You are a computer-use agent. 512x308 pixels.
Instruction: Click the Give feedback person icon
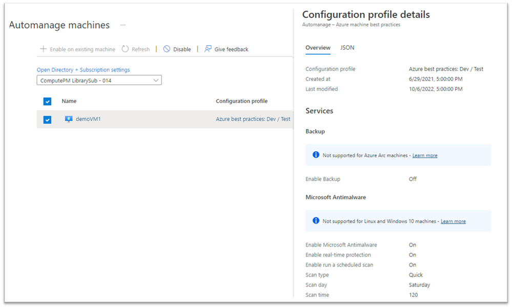coord(208,49)
